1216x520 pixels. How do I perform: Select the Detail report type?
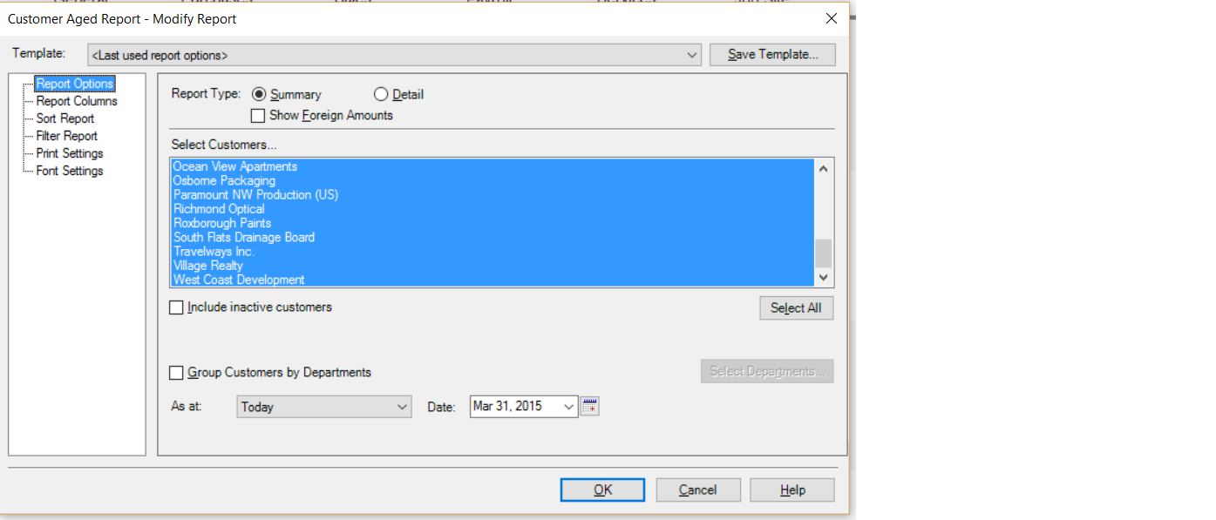tap(381, 94)
